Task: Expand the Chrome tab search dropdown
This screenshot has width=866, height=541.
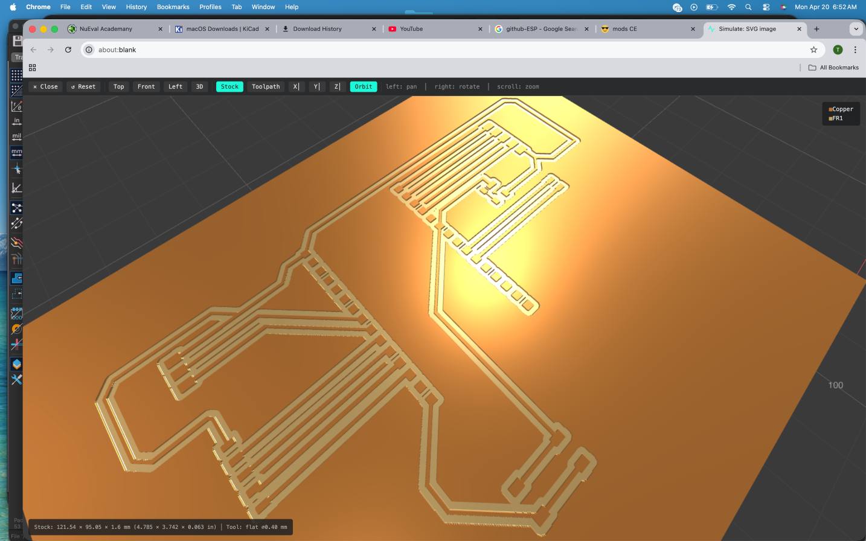Action: coord(856,29)
